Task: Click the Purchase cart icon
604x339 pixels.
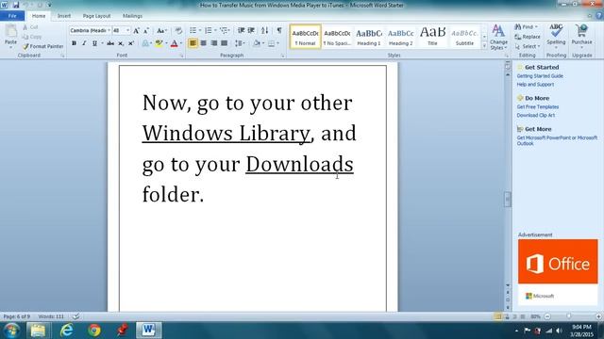Action: [581, 31]
